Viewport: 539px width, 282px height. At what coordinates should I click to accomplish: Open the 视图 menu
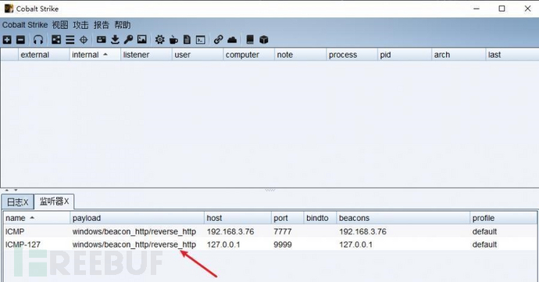(x=60, y=25)
